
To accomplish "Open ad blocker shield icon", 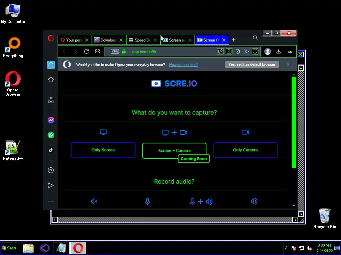I will [238, 51].
